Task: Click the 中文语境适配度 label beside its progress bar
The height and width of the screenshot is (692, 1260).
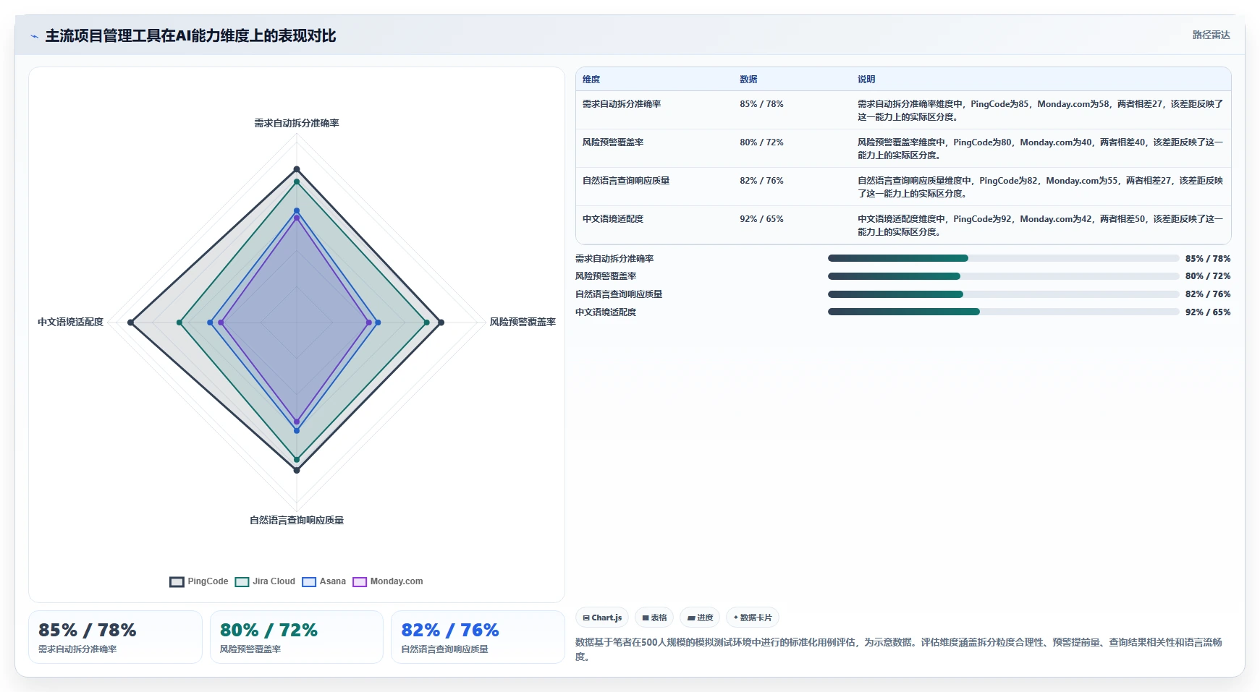Action: pyautogui.click(x=606, y=312)
